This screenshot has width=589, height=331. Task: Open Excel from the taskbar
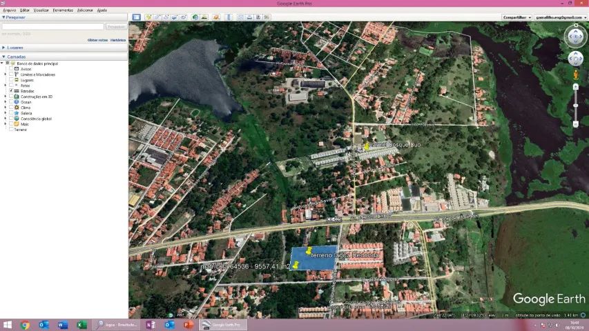coord(81,325)
